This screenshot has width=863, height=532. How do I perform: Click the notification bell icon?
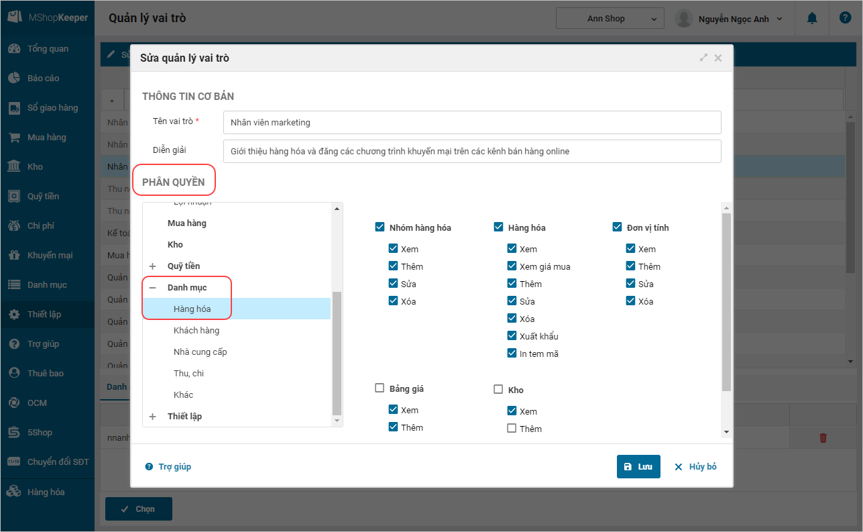(812, 19)
